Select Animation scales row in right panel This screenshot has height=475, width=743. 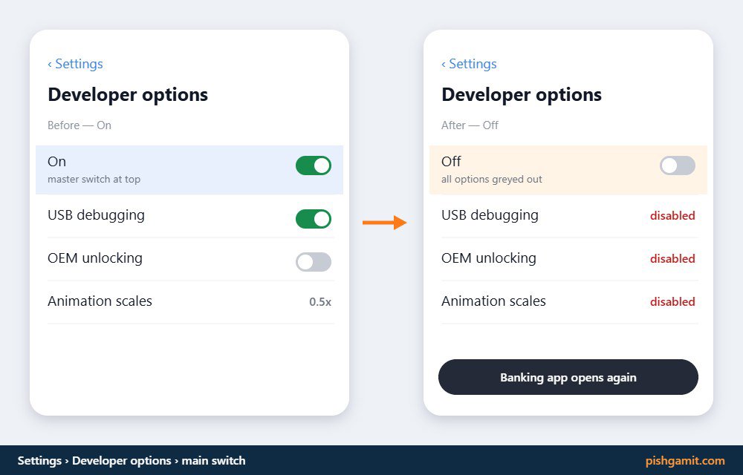pos(570,302)
